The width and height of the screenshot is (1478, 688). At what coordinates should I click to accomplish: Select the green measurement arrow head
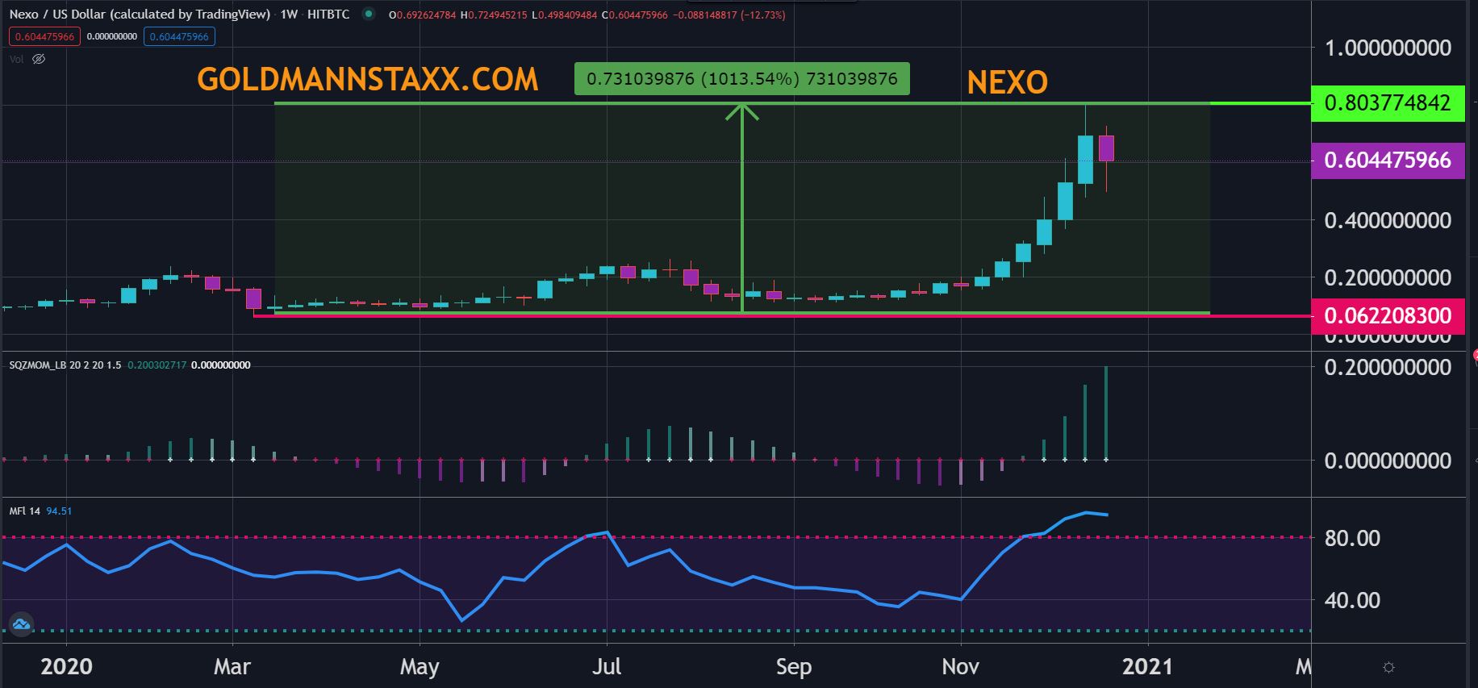click(741, 111)
